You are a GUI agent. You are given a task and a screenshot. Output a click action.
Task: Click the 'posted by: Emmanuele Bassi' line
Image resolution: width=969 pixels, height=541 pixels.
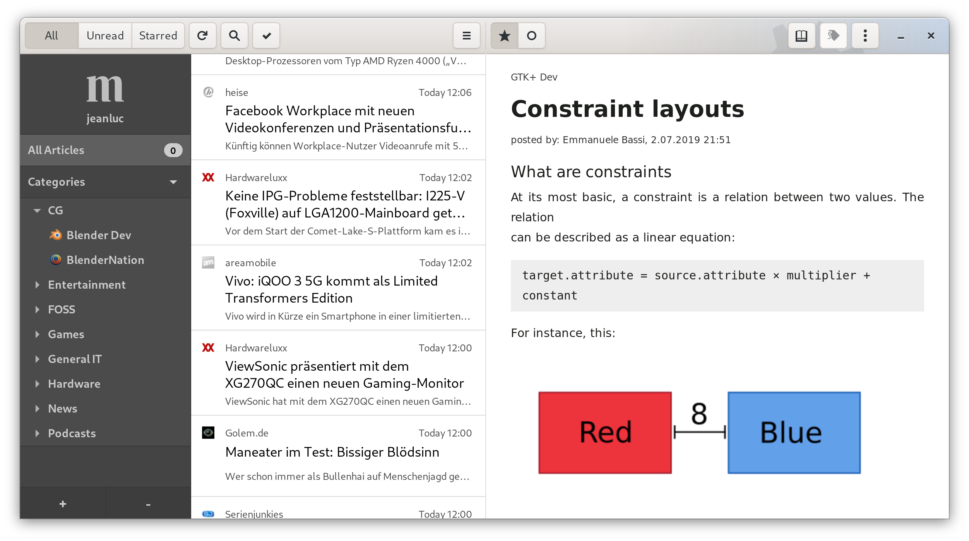(621, 140)
